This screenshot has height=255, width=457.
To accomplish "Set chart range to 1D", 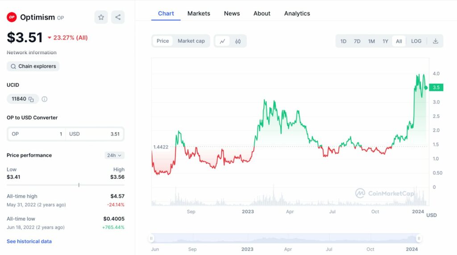I will [x=343, y=41].
